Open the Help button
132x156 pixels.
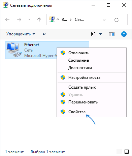pos(124,34)
